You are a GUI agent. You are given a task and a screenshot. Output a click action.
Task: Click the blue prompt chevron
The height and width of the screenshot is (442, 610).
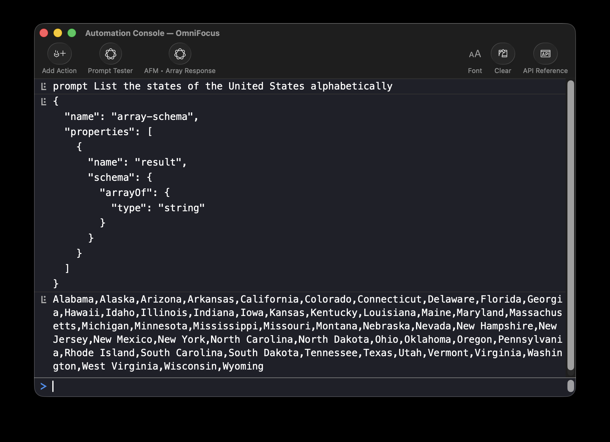point(43,387)
